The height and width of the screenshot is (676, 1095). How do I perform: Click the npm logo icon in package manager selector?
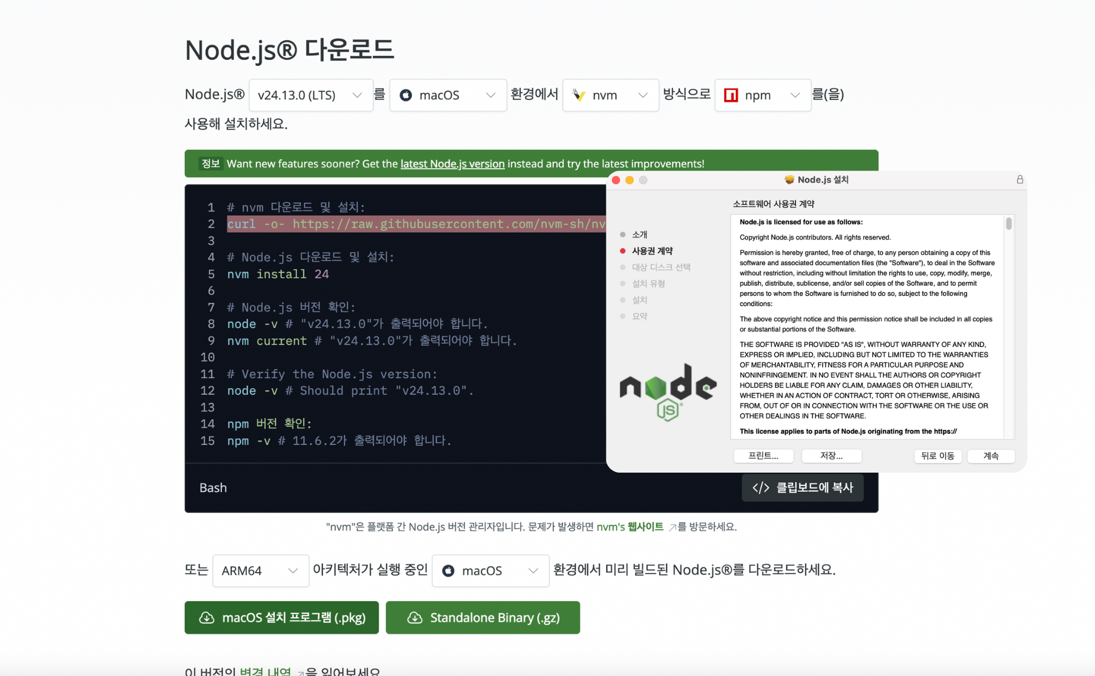[731, 95]
